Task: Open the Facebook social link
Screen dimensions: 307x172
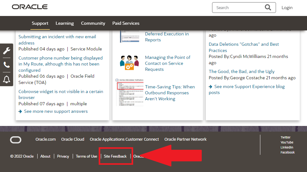Action: coord(288,152)
